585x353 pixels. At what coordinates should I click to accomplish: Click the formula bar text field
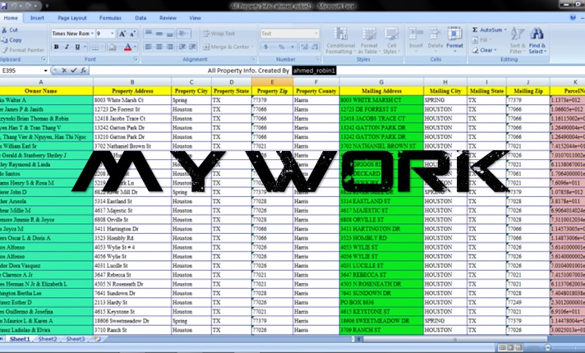click(x=336, y=71)
